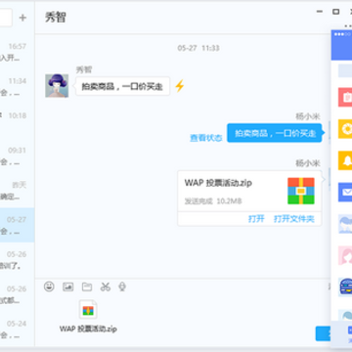The width and height of the screenshot is (352, 352).
Task: Click the send image icon
Action: pos(67,286)
